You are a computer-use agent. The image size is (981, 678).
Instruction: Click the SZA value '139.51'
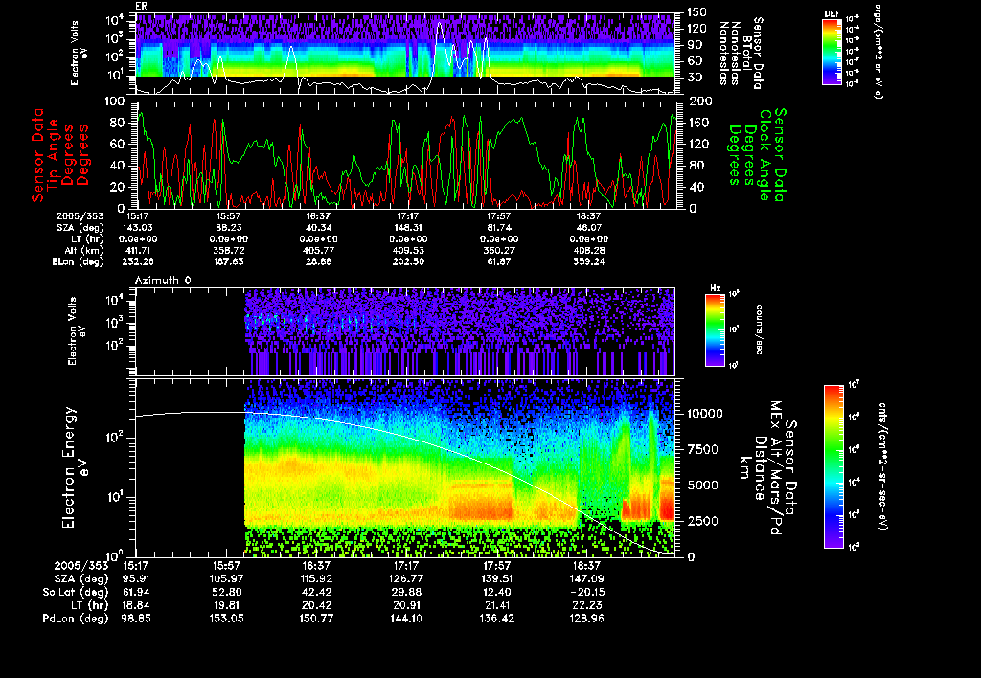click(496, 579)
